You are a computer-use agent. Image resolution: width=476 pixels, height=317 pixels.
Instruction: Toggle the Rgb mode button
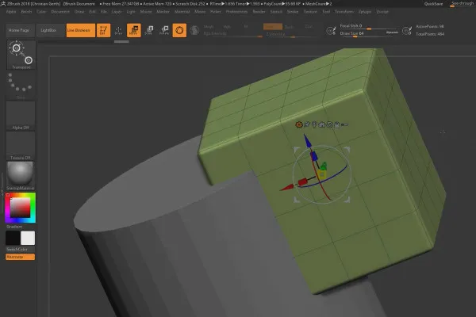[x=227, y=27]
